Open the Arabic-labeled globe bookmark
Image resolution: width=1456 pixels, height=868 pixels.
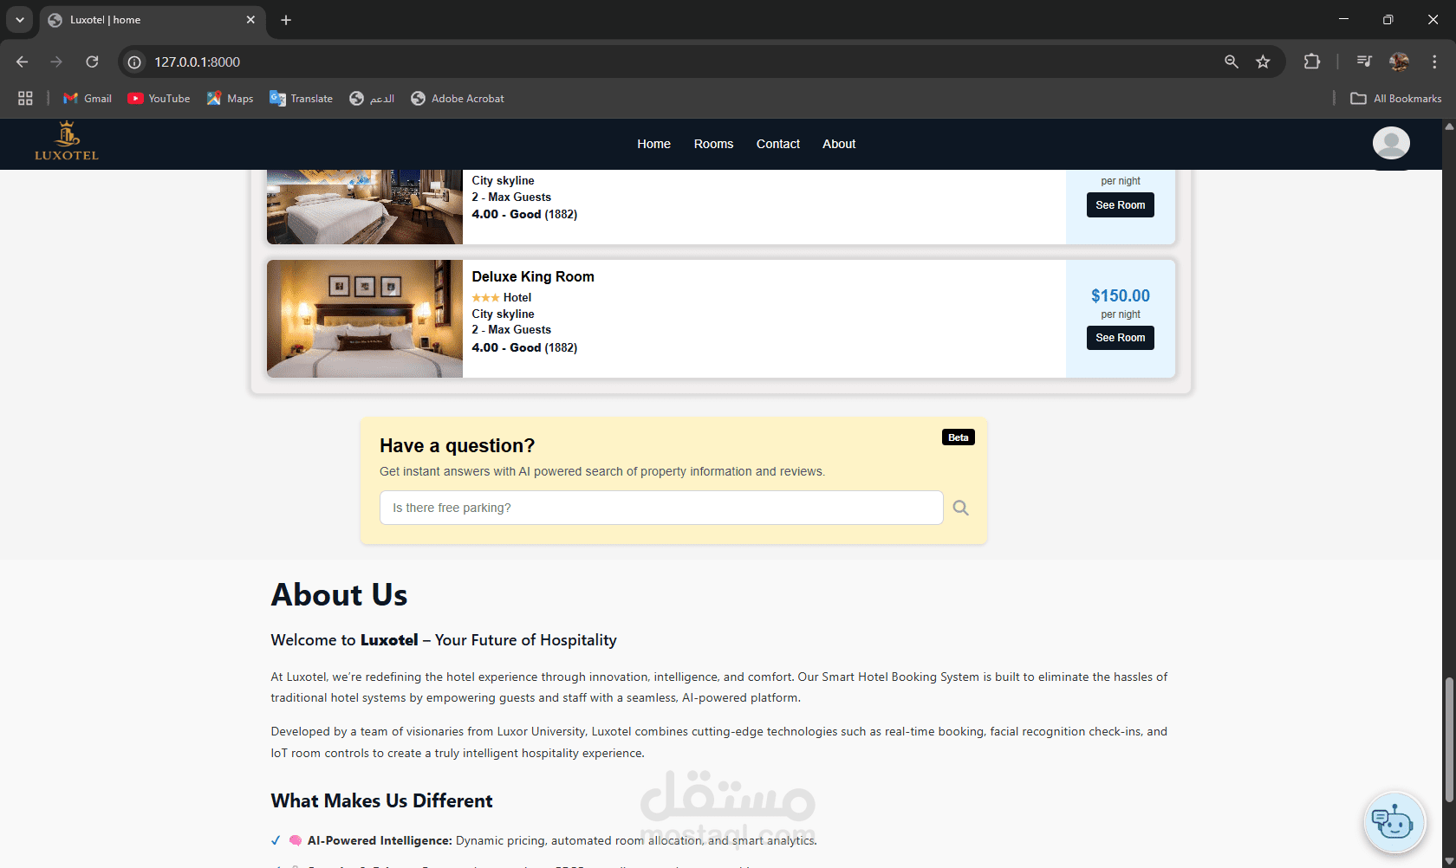pos(372,99)
